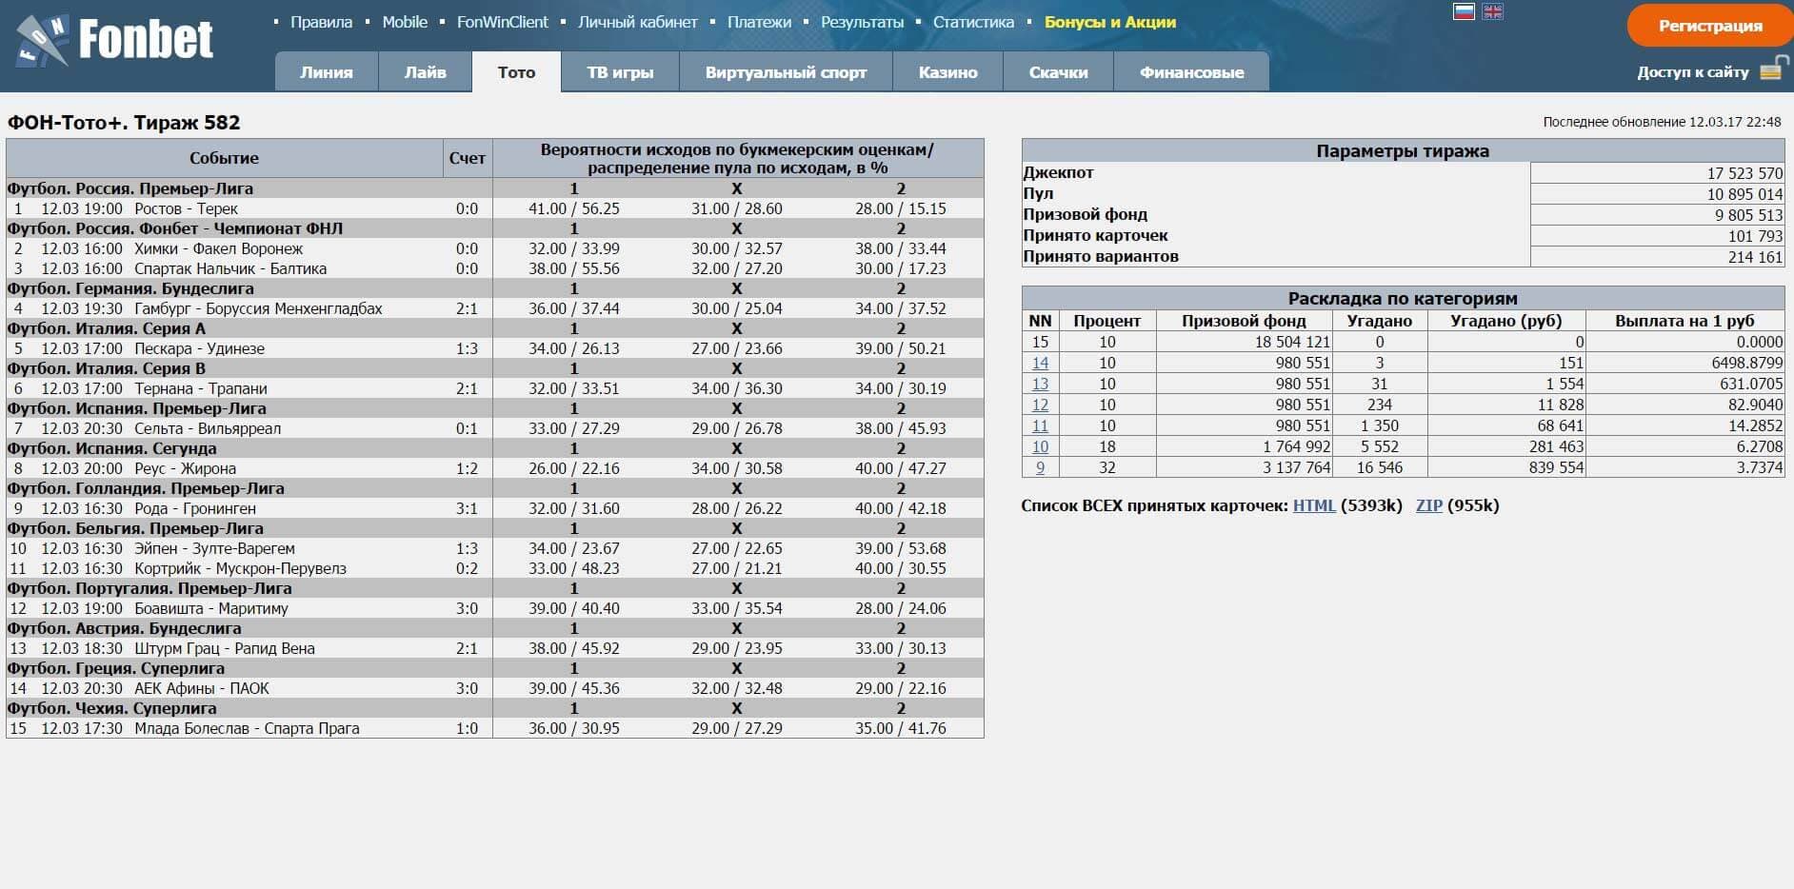Open the Mobile link

[405, 22]
